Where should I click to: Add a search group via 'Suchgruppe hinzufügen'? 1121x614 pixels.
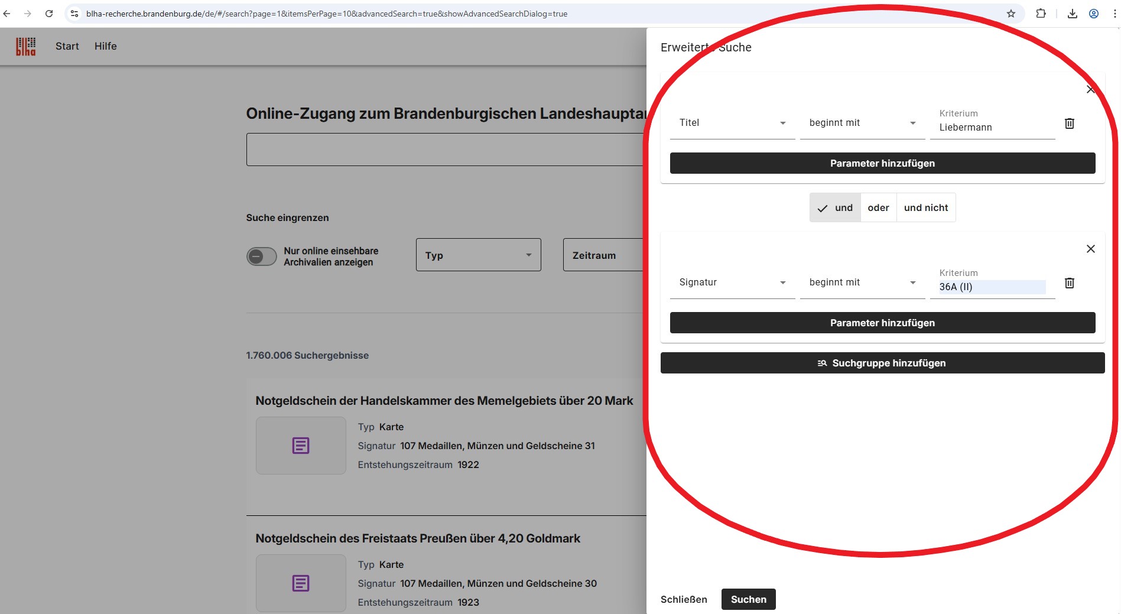pyautogui.click(x=882, y=363)
